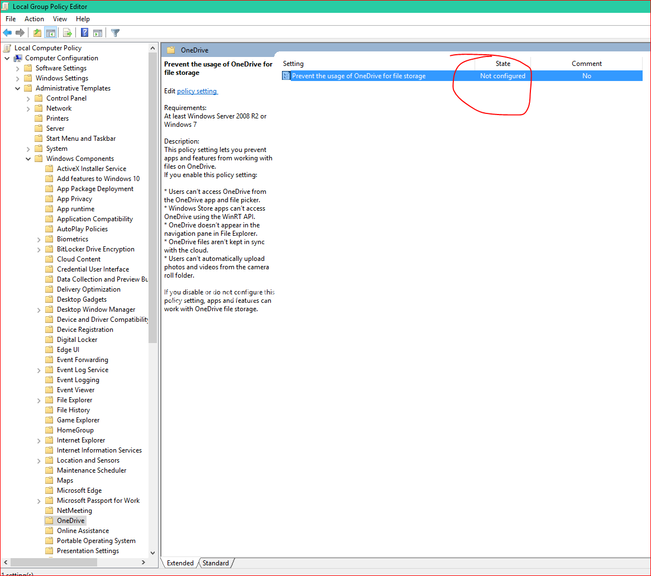Click the Local Computer Policy root icon

[7, 48]
